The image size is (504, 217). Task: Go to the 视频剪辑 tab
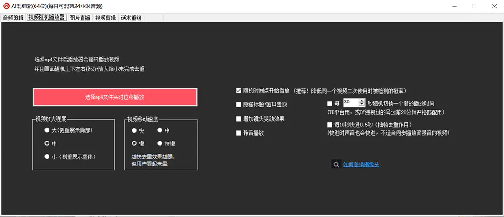point(105,18)
